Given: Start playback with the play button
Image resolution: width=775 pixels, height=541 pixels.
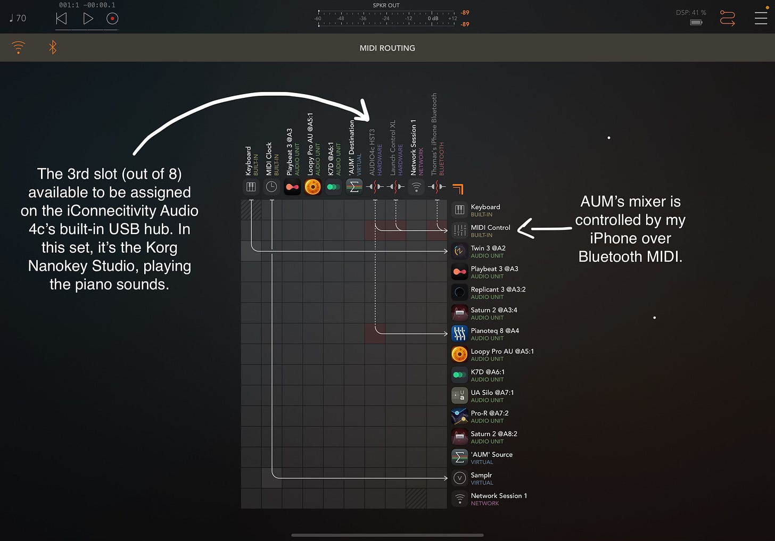Looking at the screenshot, I should [88, 19].
